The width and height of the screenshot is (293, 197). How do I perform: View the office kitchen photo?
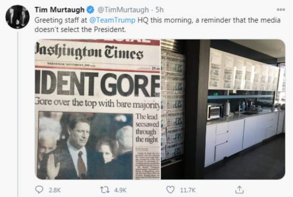tap(223, 109)
